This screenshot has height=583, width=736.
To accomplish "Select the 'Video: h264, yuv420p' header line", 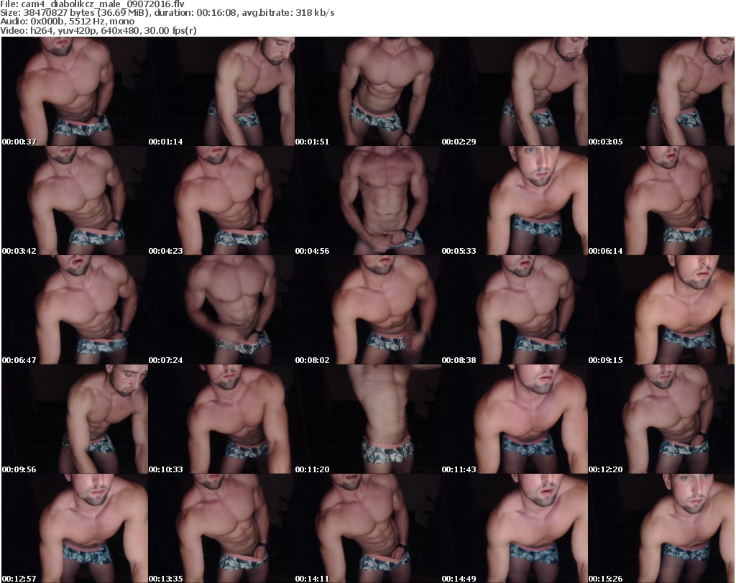I will (x=98, y=30).
